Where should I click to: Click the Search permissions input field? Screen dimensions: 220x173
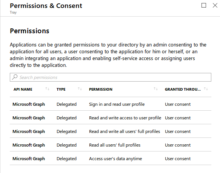111,77
